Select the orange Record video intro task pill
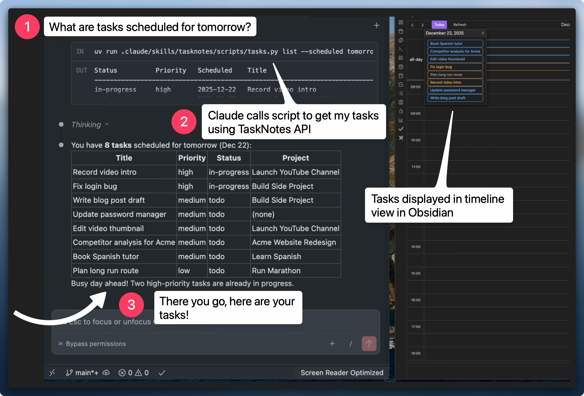Viewport: 584px width, 396px height. pyautogui.click(x=455, y=82)
